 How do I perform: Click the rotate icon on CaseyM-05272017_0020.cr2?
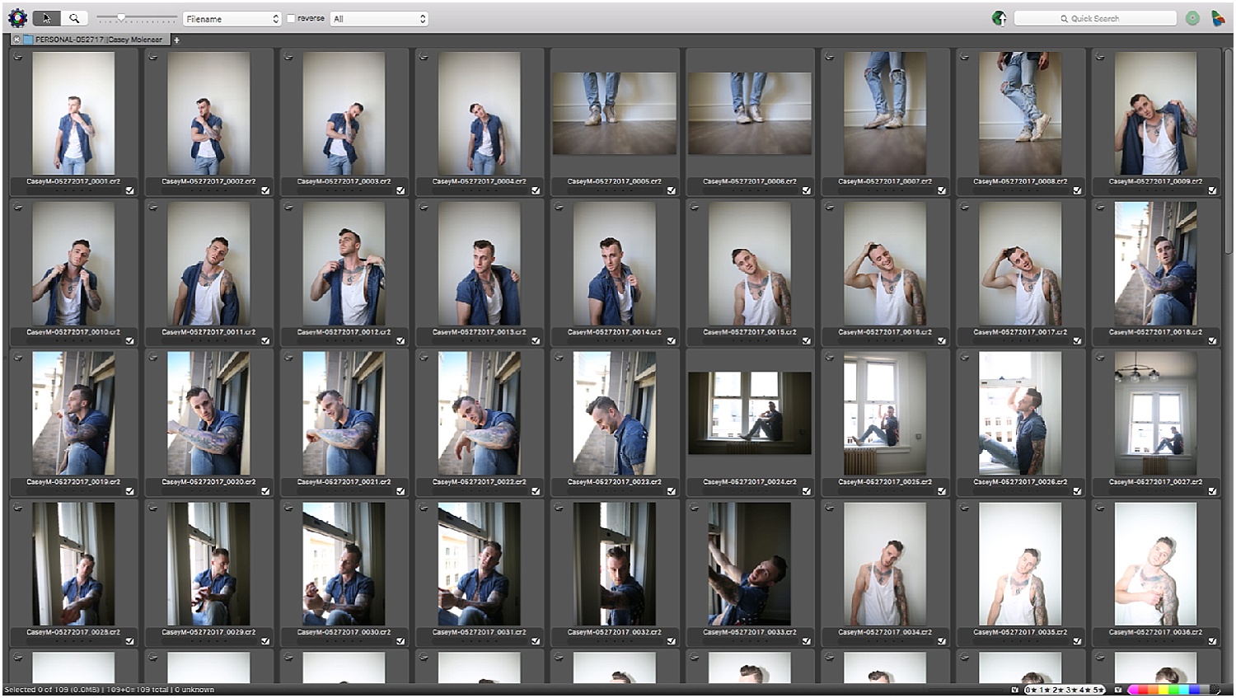pos(153,358)
